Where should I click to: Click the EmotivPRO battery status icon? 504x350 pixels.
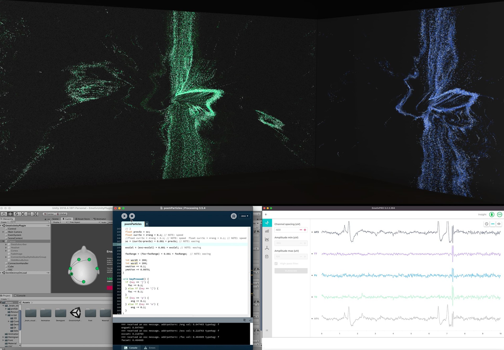point(492,215)
